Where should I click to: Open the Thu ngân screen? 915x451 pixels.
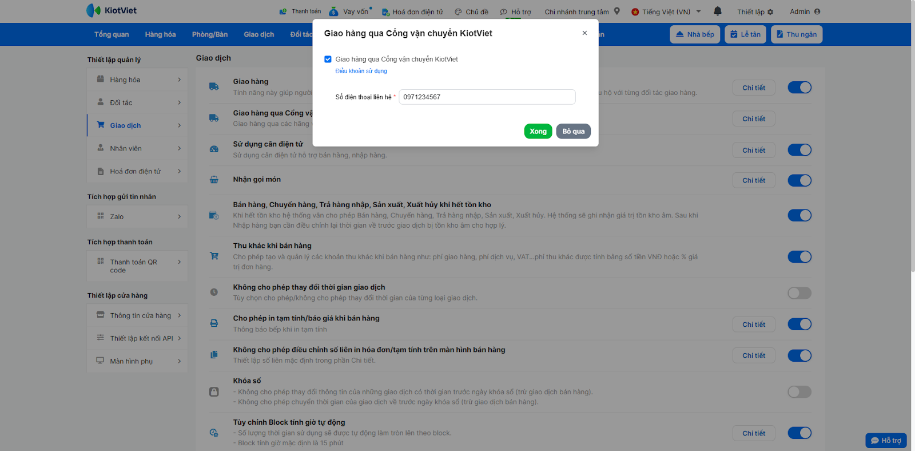tap(797, 34)
